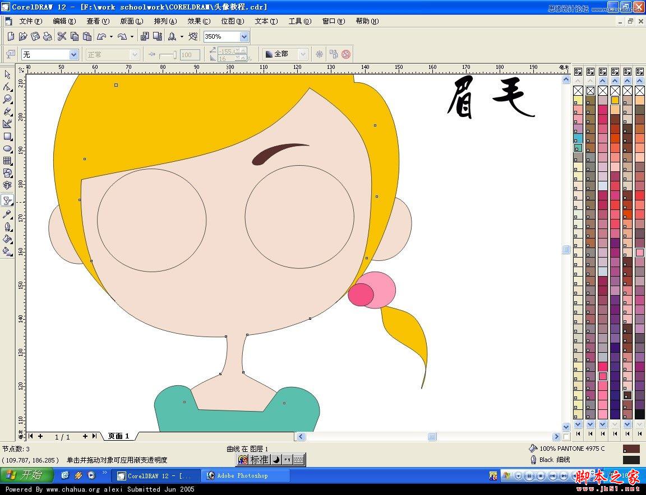Image resolution: width=646 pixels, height=495 pixels.
Task: Select the Rectangle tool
Action: click(x=8, y=137)
